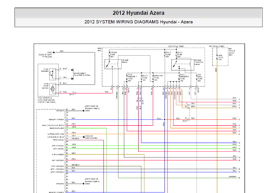Click the blue memory power wire at pin 77
271x193 pixels.
pos(115,119)
